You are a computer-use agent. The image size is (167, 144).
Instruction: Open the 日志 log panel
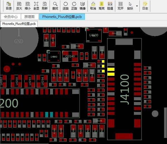coord(145,6)
